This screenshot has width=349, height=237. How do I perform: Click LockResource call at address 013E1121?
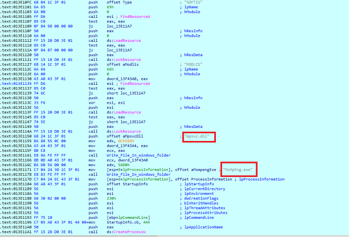(x=127, y=60)
